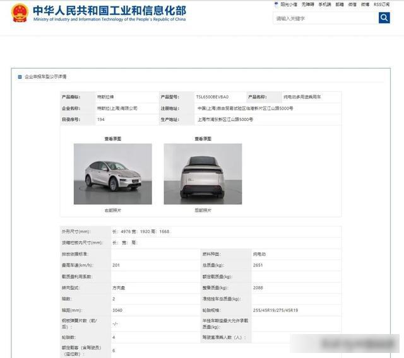The height and width of the screenshot is (358, 404).
Task: Click the -/- leaf spring value
Action: click(115, 324)
